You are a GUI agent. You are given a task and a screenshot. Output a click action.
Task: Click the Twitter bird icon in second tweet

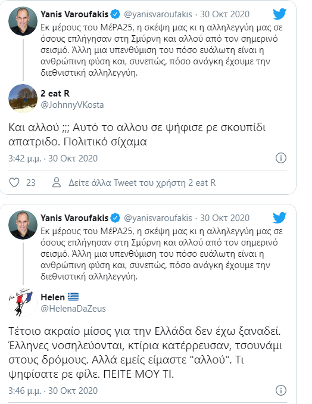pos(280,217)
